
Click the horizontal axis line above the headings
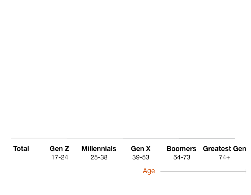point(123,138)
